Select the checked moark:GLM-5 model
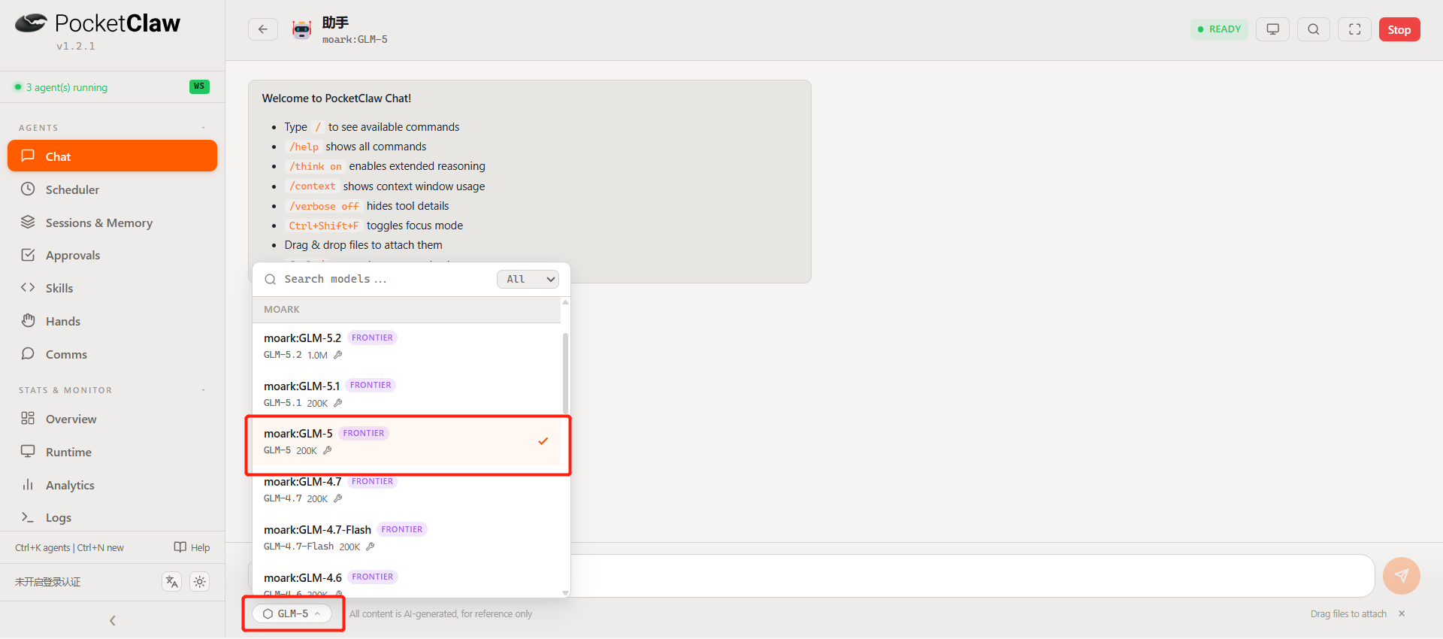 click(407, 441)
